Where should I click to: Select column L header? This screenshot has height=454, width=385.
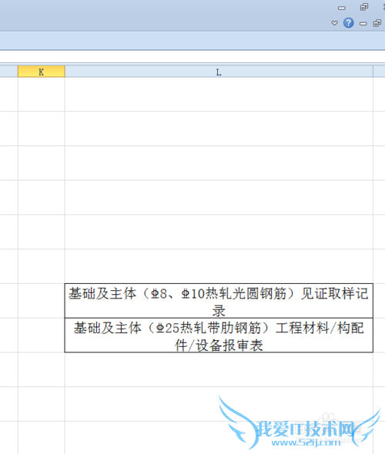tap(219, 72)
